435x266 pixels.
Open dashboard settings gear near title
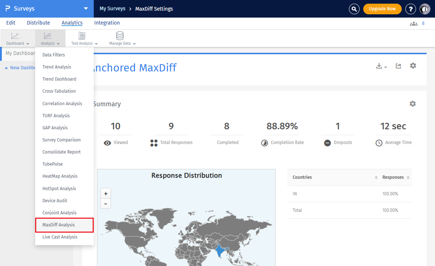point(413,66)
